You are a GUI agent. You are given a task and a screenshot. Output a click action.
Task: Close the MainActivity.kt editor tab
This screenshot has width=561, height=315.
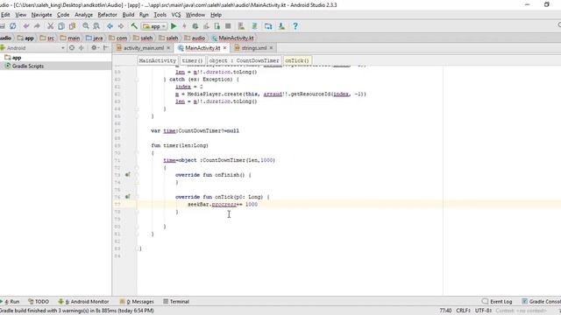pos(224,48)
